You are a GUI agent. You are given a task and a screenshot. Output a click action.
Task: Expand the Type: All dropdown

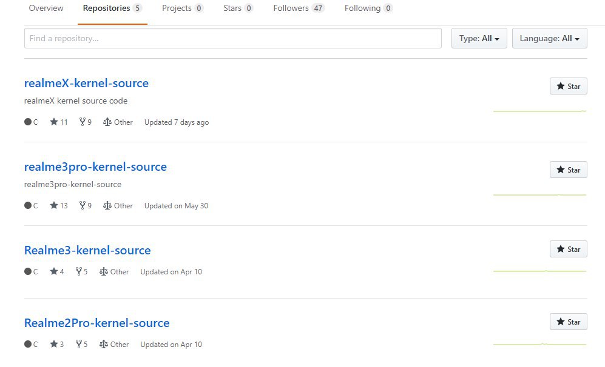coord(479,38)
